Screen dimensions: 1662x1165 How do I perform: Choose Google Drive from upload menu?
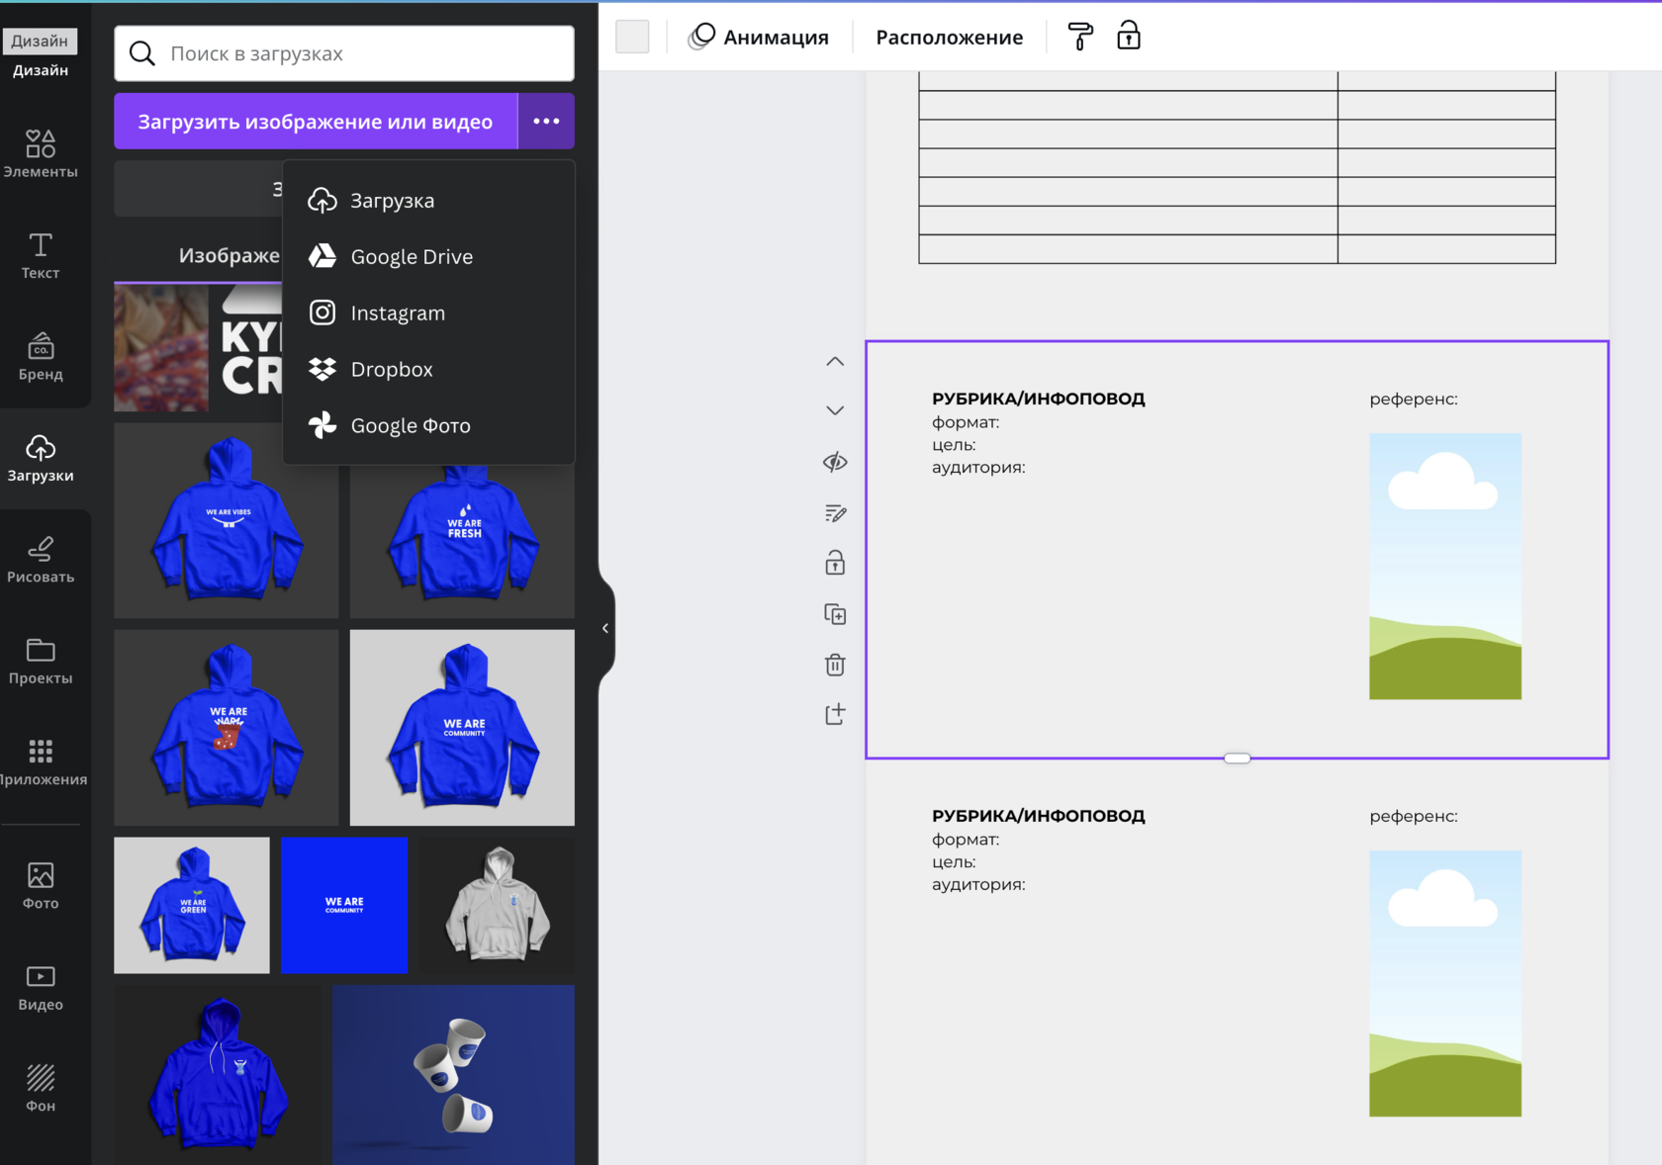click(412, 256)
